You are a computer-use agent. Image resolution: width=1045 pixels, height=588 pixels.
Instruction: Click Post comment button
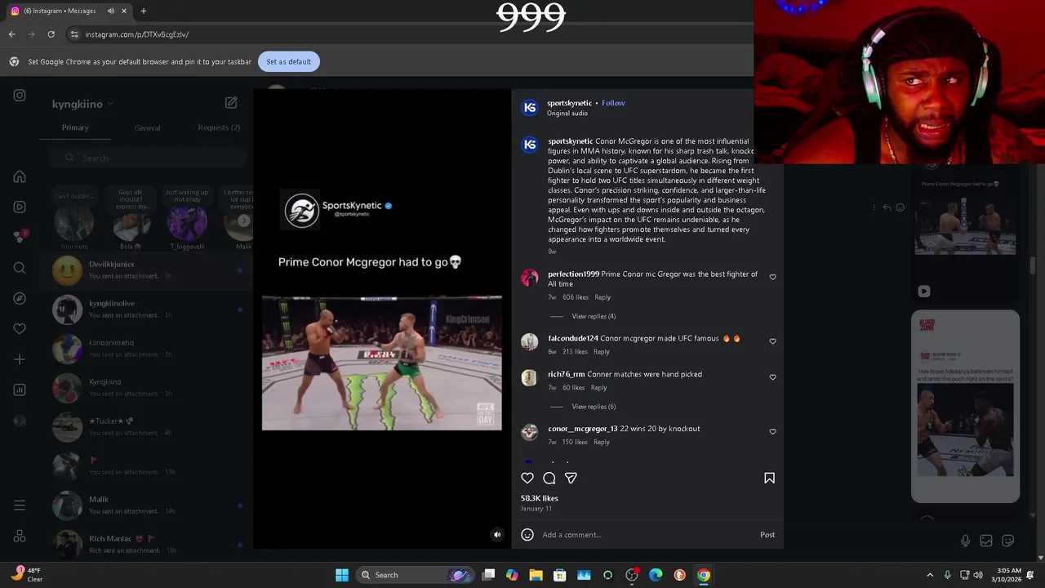(767, 534)
